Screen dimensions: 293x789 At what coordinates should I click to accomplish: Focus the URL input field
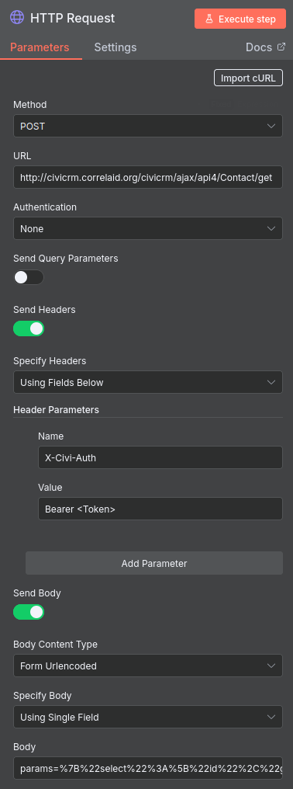[x=148, y=177]
